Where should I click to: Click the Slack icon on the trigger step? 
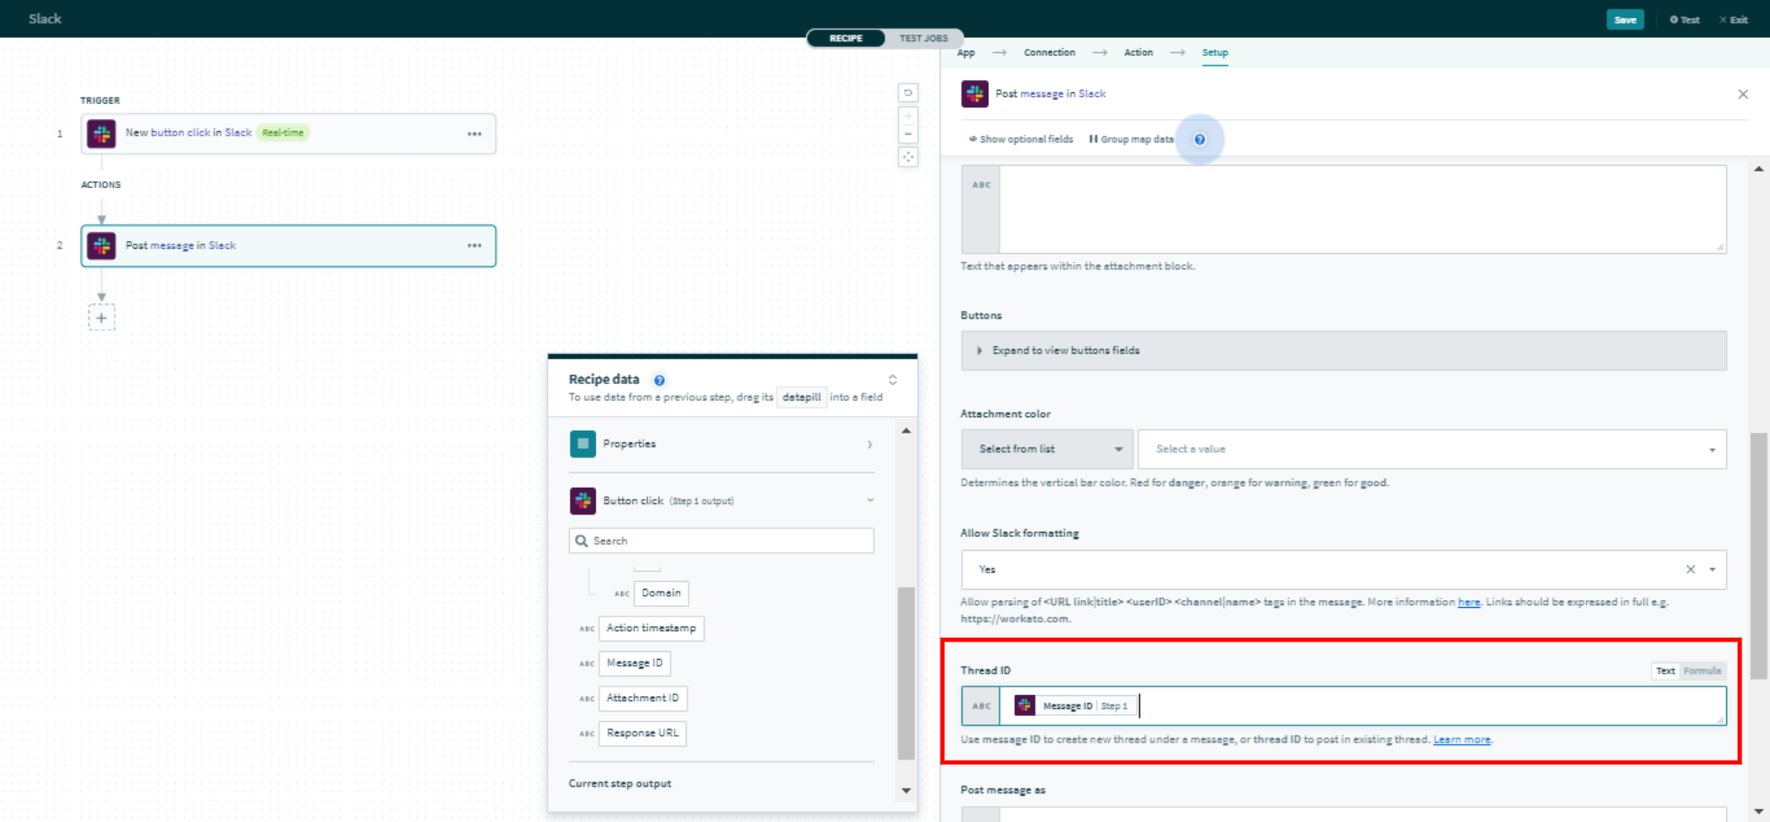click(101, 133)
